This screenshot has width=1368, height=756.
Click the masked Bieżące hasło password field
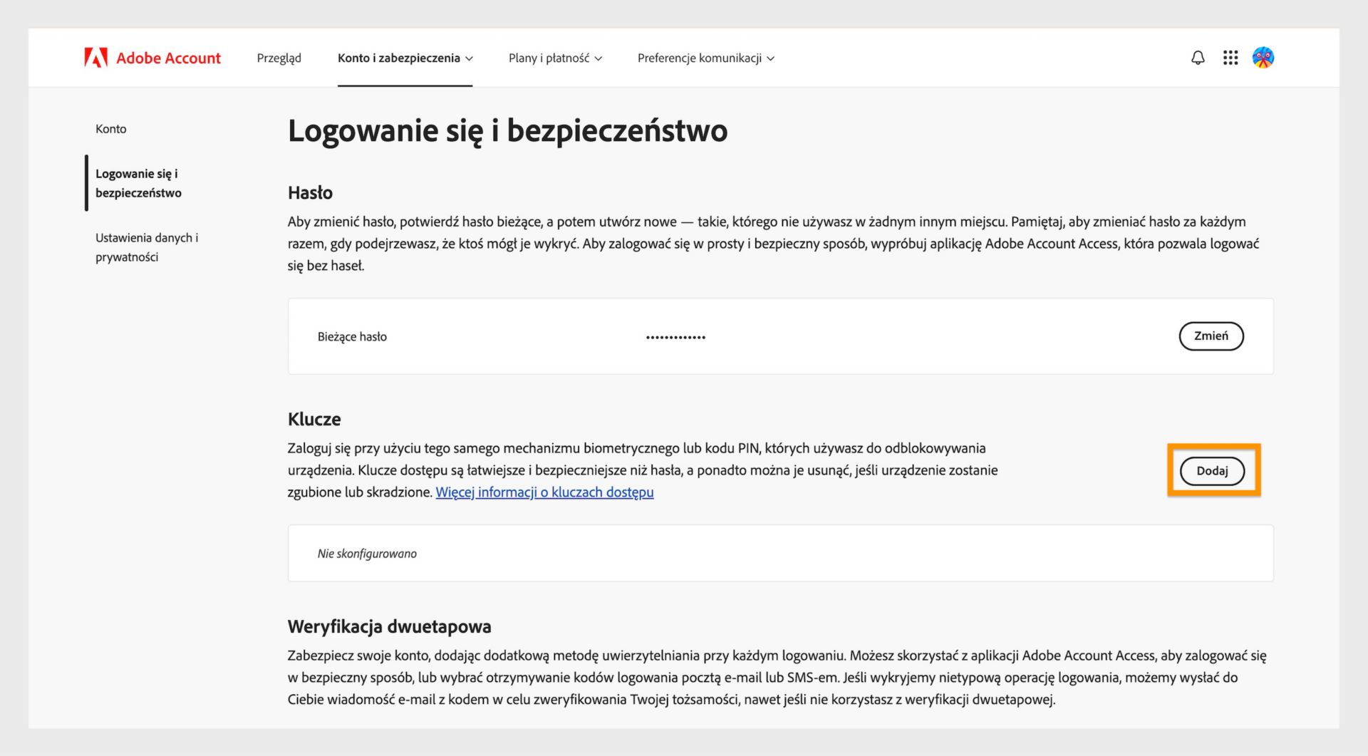(674, 336)
